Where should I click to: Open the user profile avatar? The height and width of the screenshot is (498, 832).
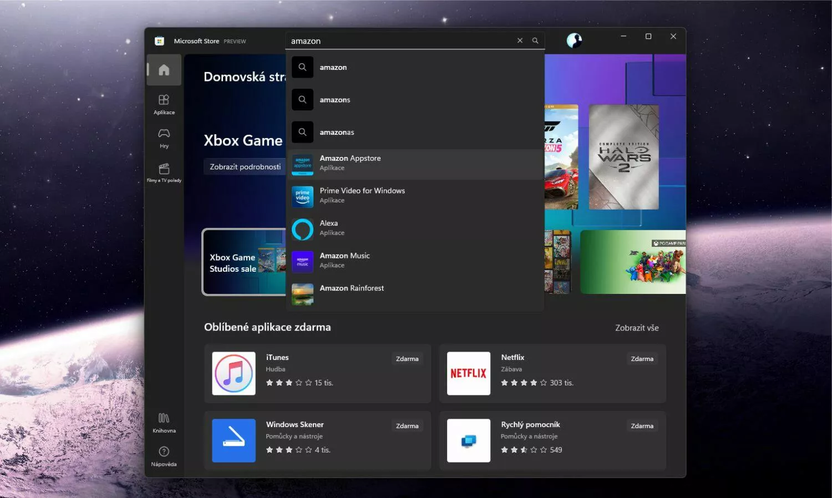tap(574, 40)
